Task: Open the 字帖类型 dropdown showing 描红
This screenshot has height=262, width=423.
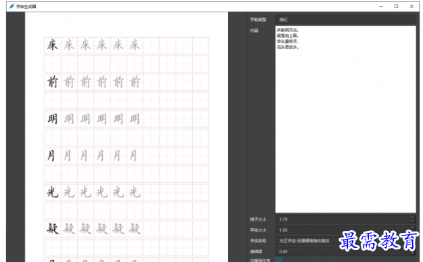Action: tap(345, 20)
